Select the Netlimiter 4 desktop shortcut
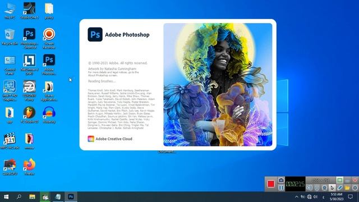 pos(29,65)
